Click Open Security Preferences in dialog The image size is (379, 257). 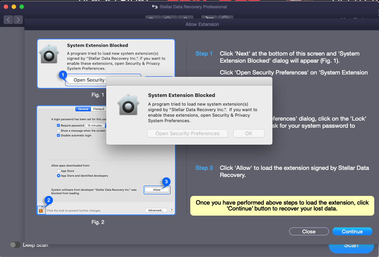click(x=187, y=134)
